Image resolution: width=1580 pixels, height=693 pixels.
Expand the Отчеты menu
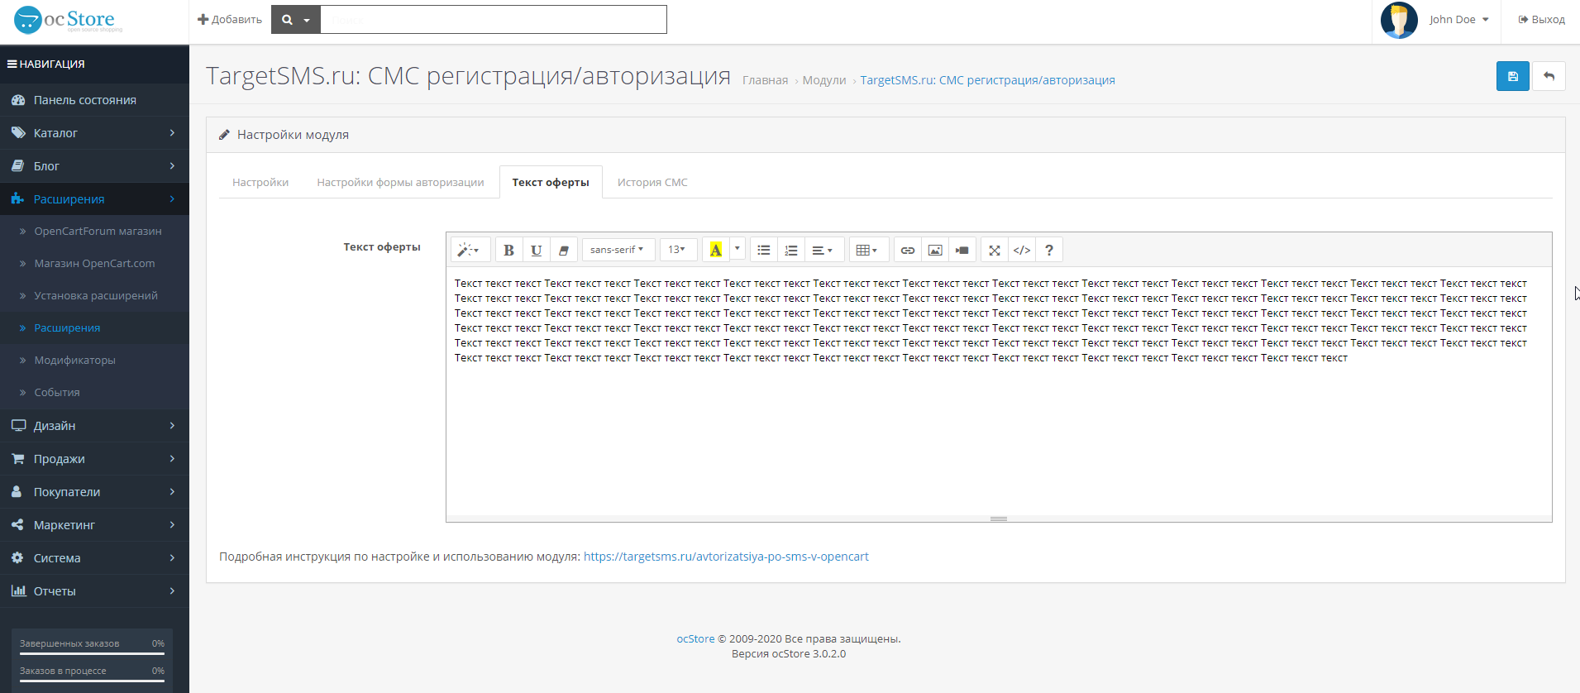pyautogui.click(x=94, y=591)
